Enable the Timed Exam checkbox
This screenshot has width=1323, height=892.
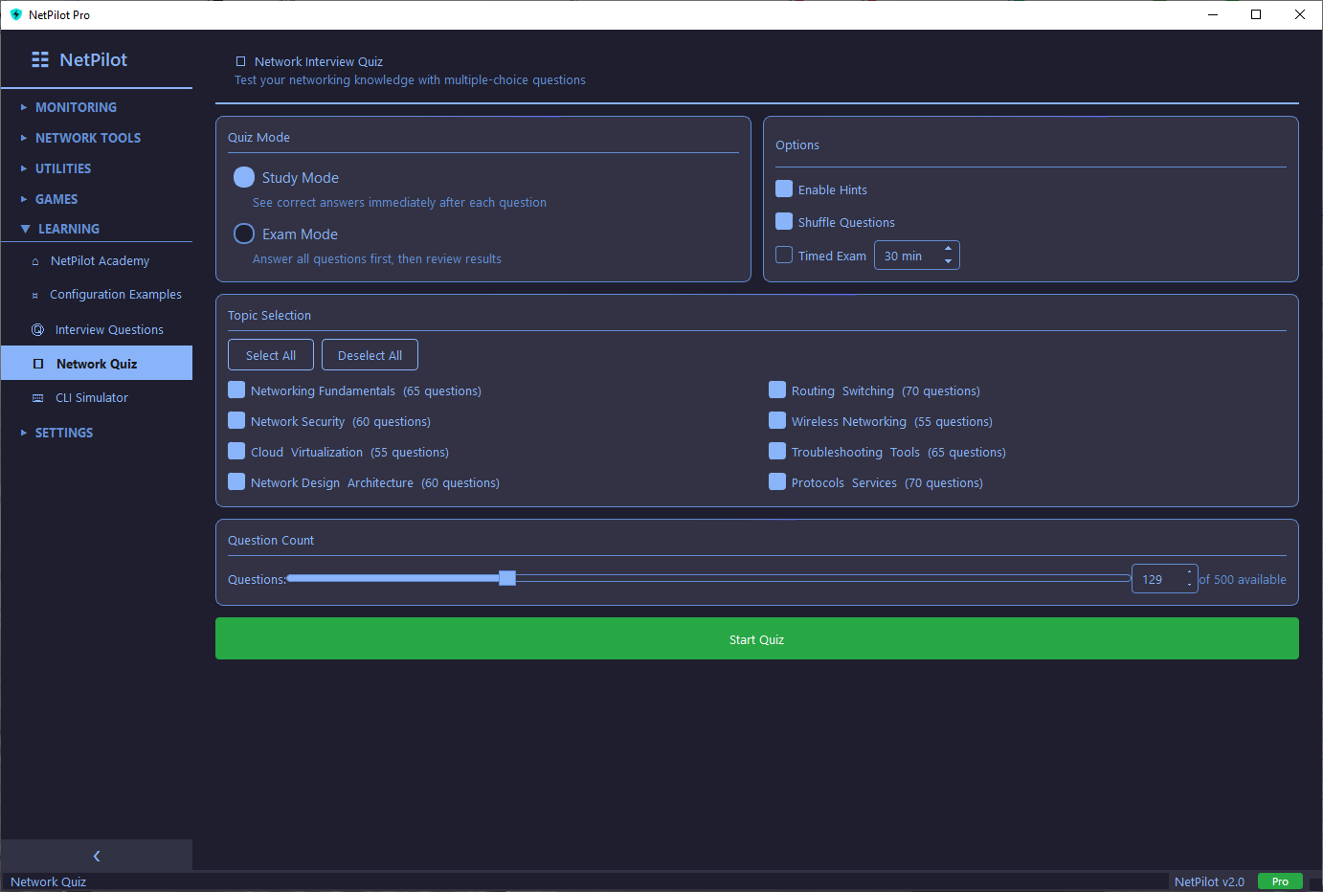(x=784, y=256)
